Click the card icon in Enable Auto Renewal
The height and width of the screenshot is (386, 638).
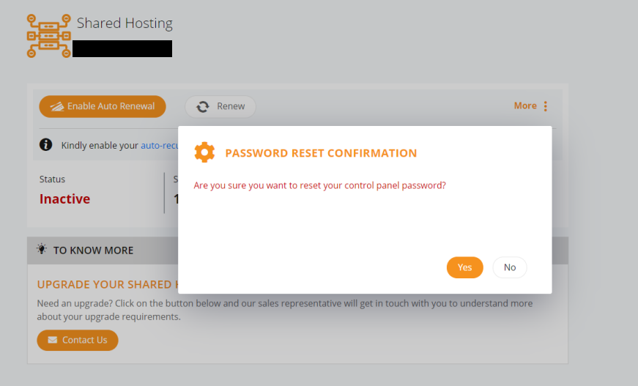pos(57,106)
